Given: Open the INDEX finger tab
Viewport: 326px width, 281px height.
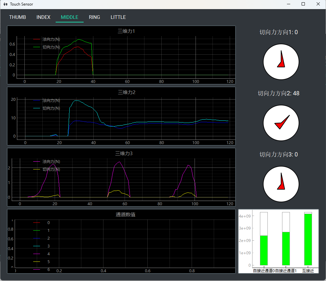Looking at the screenshot, I should [x=43, y=17].
